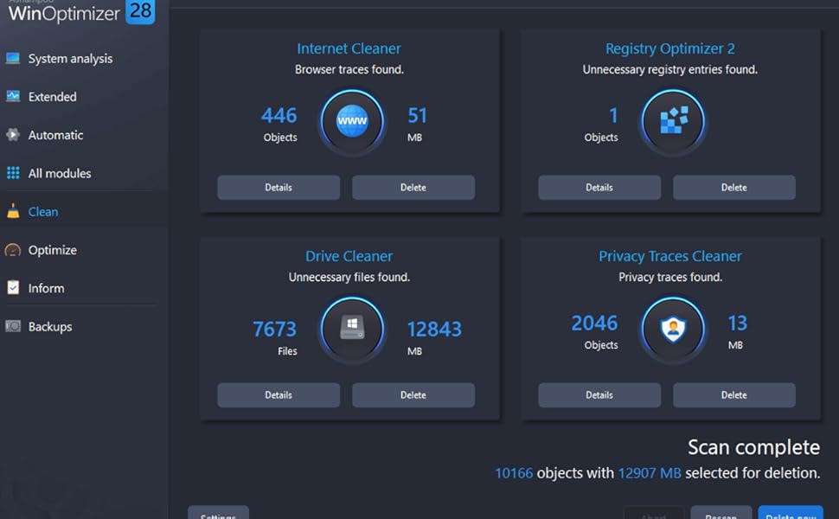839x519 pixels.
Task: Click the Privacy Traces Cleaner shield icon
Action: (x=672, y=329)
